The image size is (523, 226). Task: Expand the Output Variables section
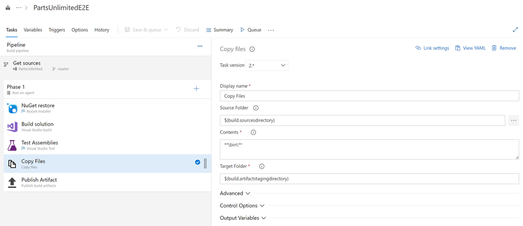click(x=243, y=218)
